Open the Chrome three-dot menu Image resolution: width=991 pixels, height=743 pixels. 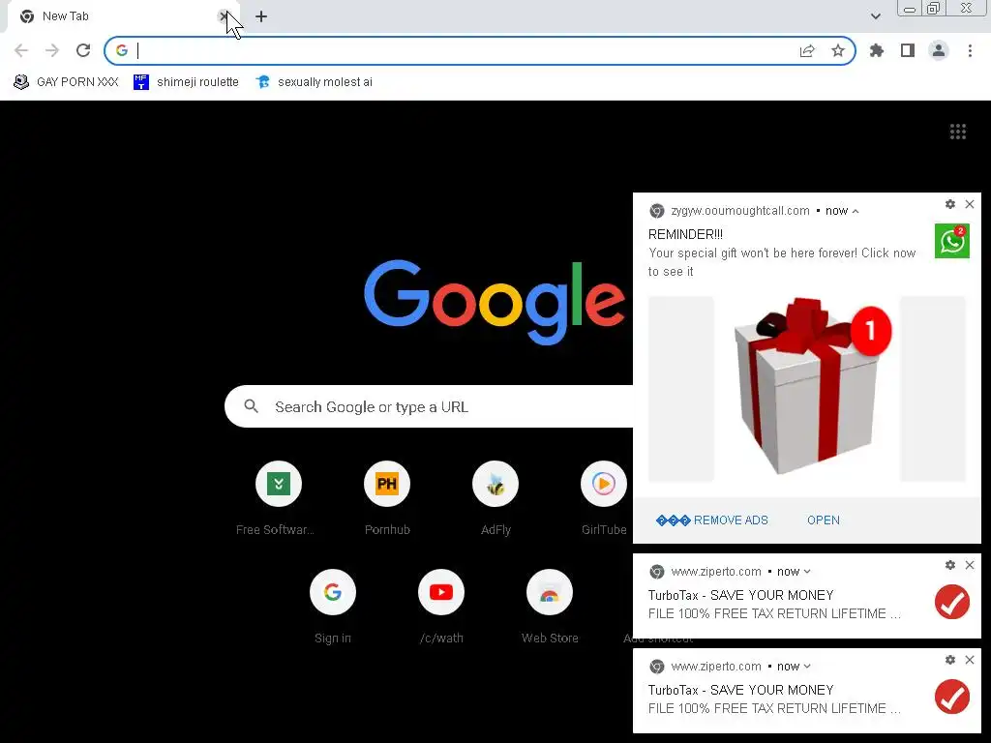970,50
